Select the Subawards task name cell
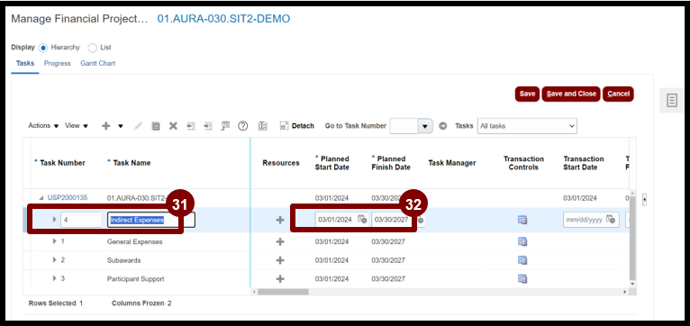690x326 pixels. [124, 260]
